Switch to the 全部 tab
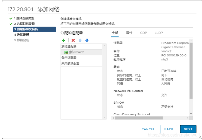 coord(115,33)
